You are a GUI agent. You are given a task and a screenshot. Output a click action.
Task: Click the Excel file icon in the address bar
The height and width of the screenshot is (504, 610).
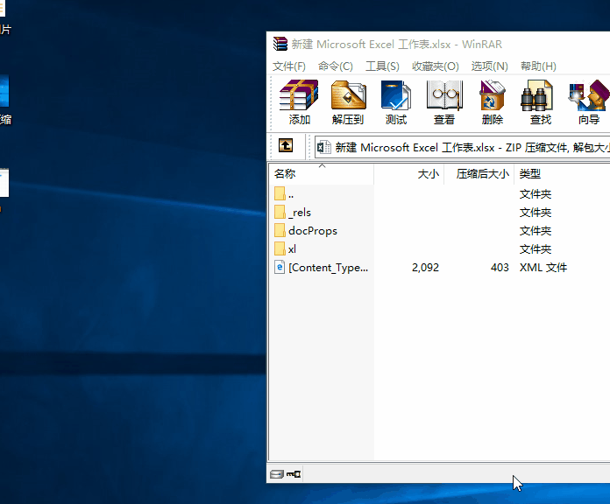tap(324, 148)
